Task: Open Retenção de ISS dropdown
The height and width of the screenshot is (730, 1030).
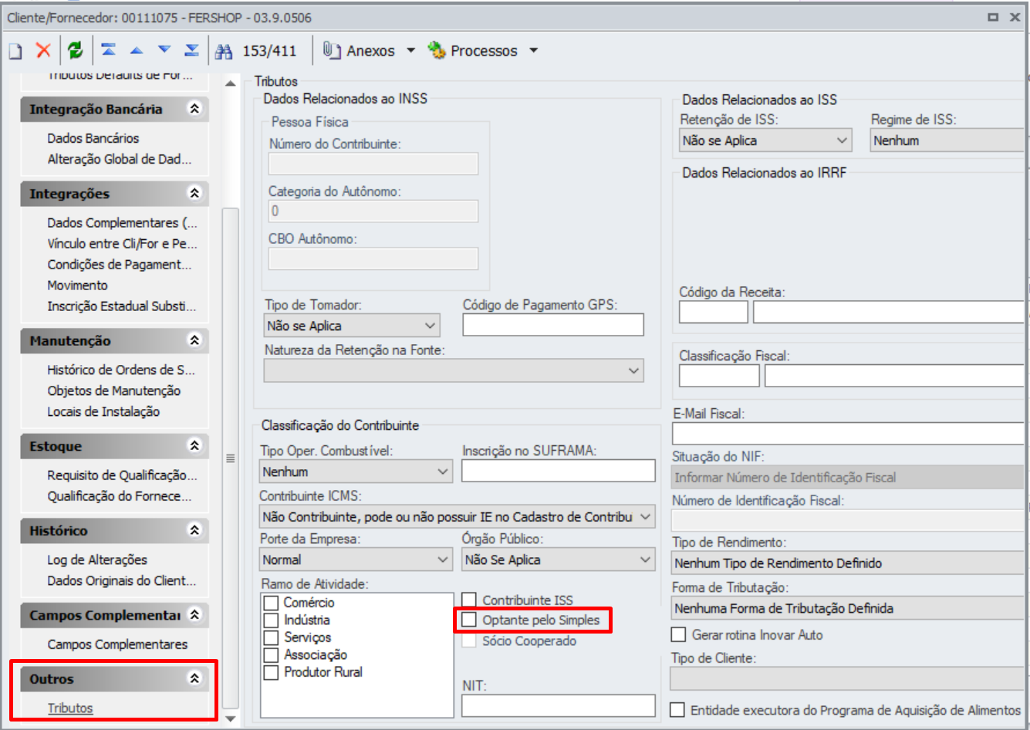Action: (x=765, y=140)
